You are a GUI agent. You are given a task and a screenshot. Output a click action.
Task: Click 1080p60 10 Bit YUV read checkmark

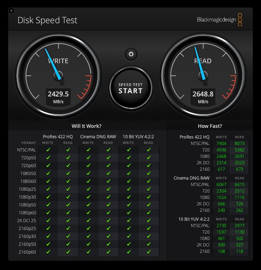click(149, 212)
